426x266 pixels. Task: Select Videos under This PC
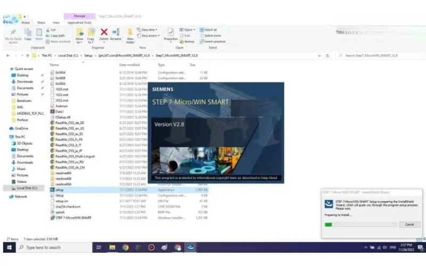coord(21,181)
